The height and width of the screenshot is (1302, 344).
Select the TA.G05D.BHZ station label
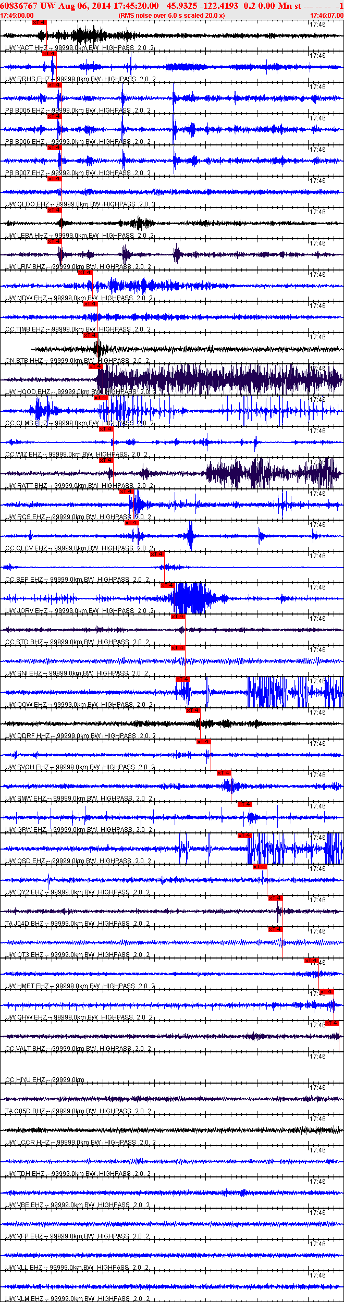coord(25,1111)
